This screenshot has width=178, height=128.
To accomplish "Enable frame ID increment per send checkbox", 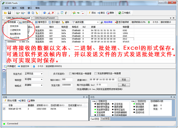I will 70,74.
